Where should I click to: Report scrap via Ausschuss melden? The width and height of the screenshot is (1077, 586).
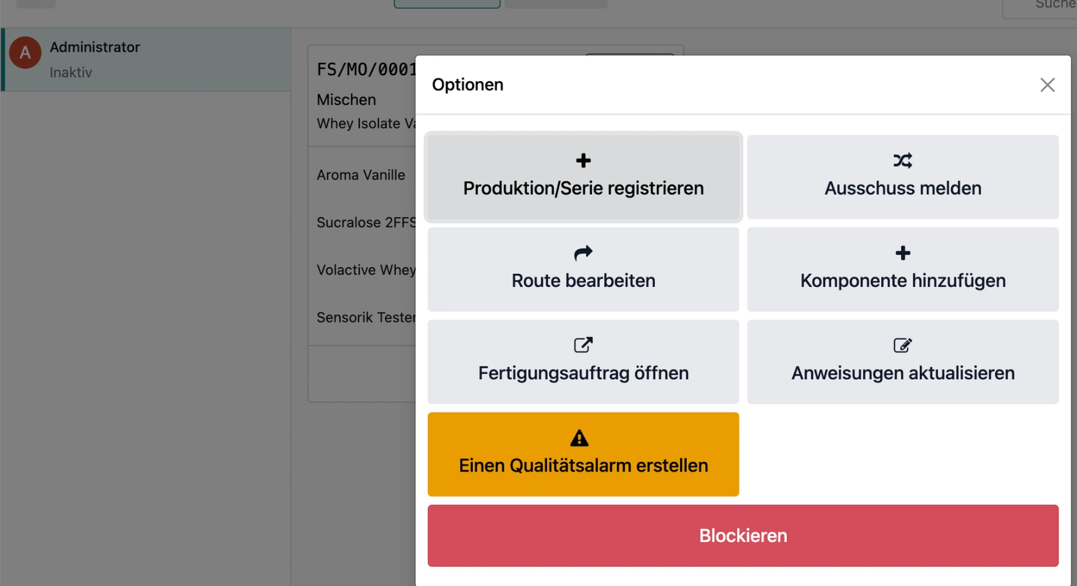point(902,177)
